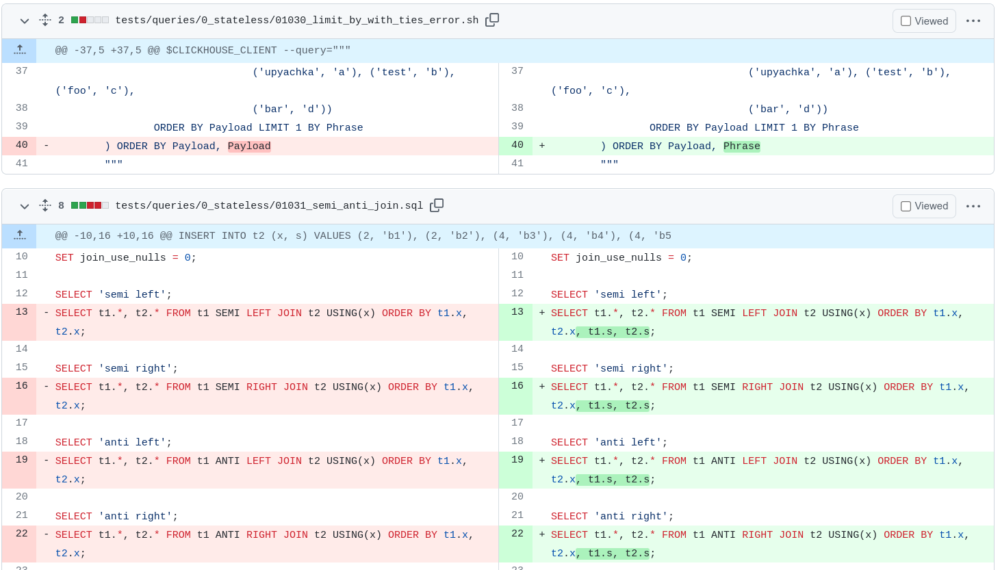Select deleted line 13 in semi_anti_join.sql
Image resolution: width=1000 pixels, height=570 pixels.
21,312
